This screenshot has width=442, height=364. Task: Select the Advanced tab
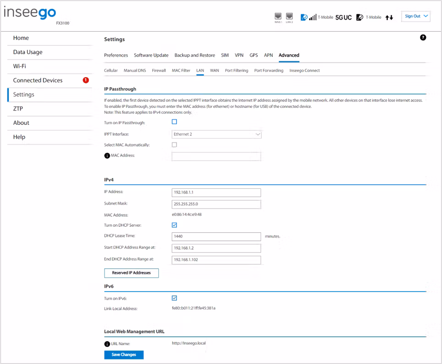(x=289, y=55)
